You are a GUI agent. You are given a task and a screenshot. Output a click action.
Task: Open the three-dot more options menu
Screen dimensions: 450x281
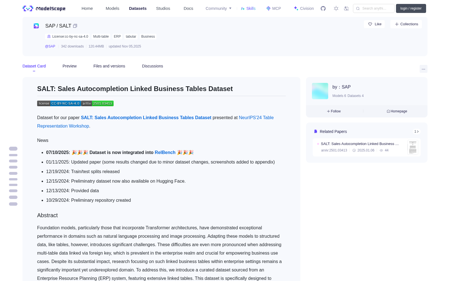click(x=424, y=69)
